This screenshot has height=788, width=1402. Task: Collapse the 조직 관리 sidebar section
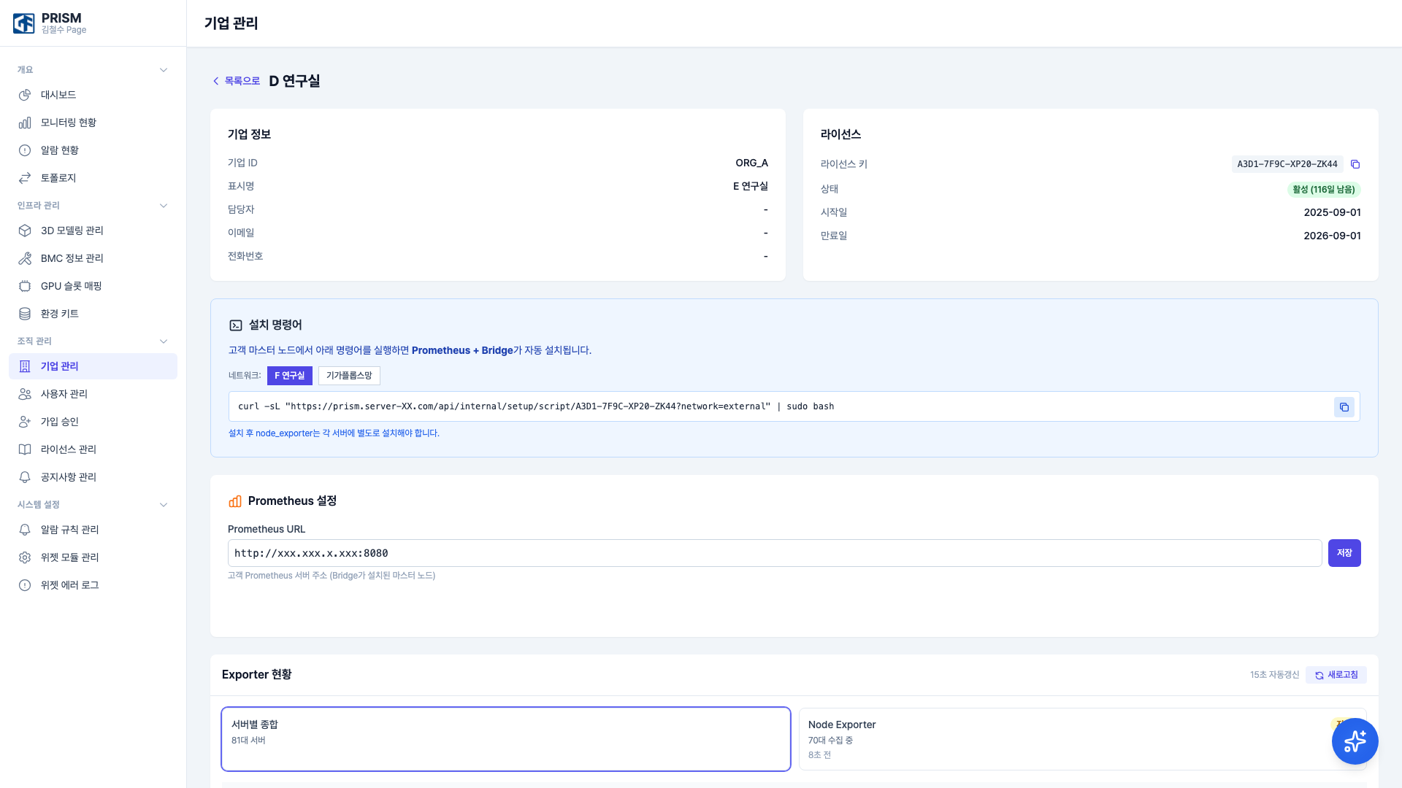pos(164,341)
